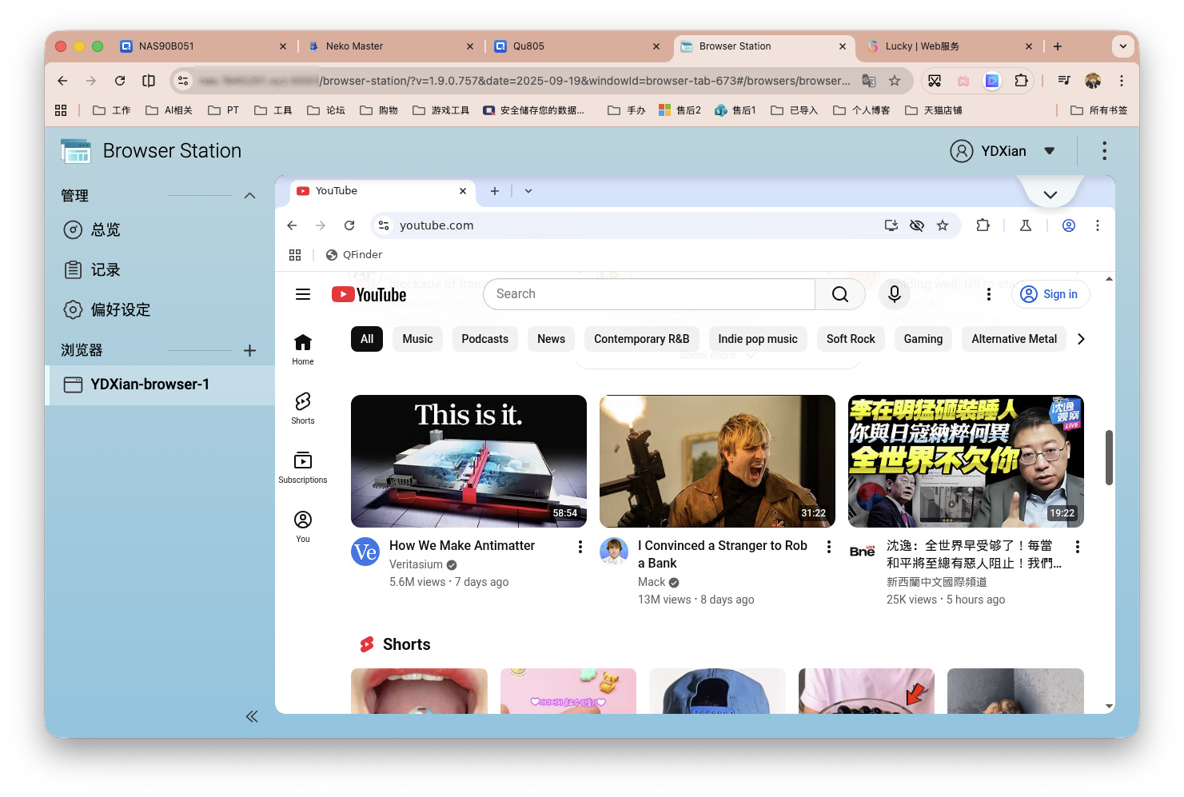1184x797 pixels.
Task: Open Shorts in YouTube sidebar
Action: coord(303,408)
